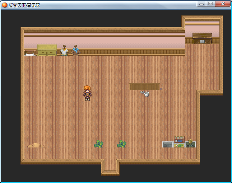The image size is (232, 183).
Task: Click the spice rack shelf
Action: pos(179,140)
